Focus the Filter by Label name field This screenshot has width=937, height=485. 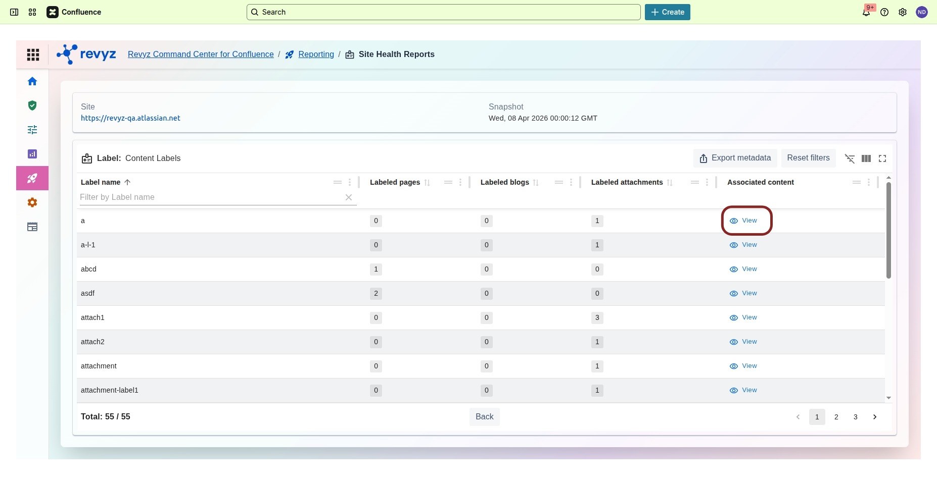(x=210, y=197)
